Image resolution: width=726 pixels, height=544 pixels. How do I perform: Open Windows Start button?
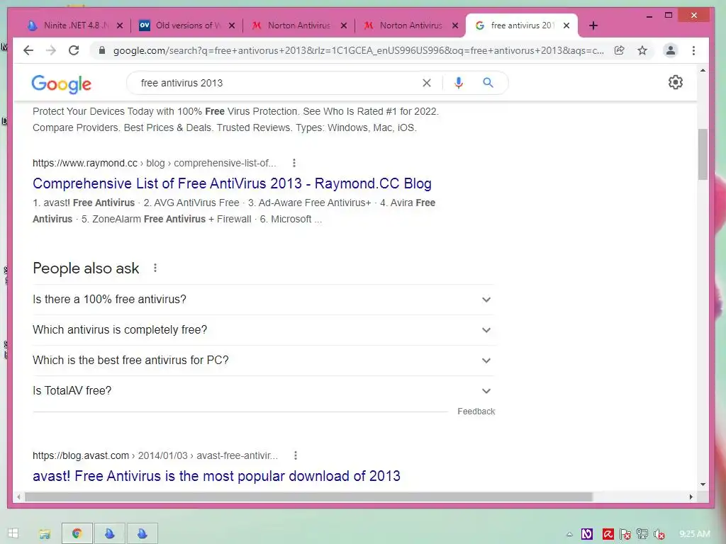pos(13,533)
